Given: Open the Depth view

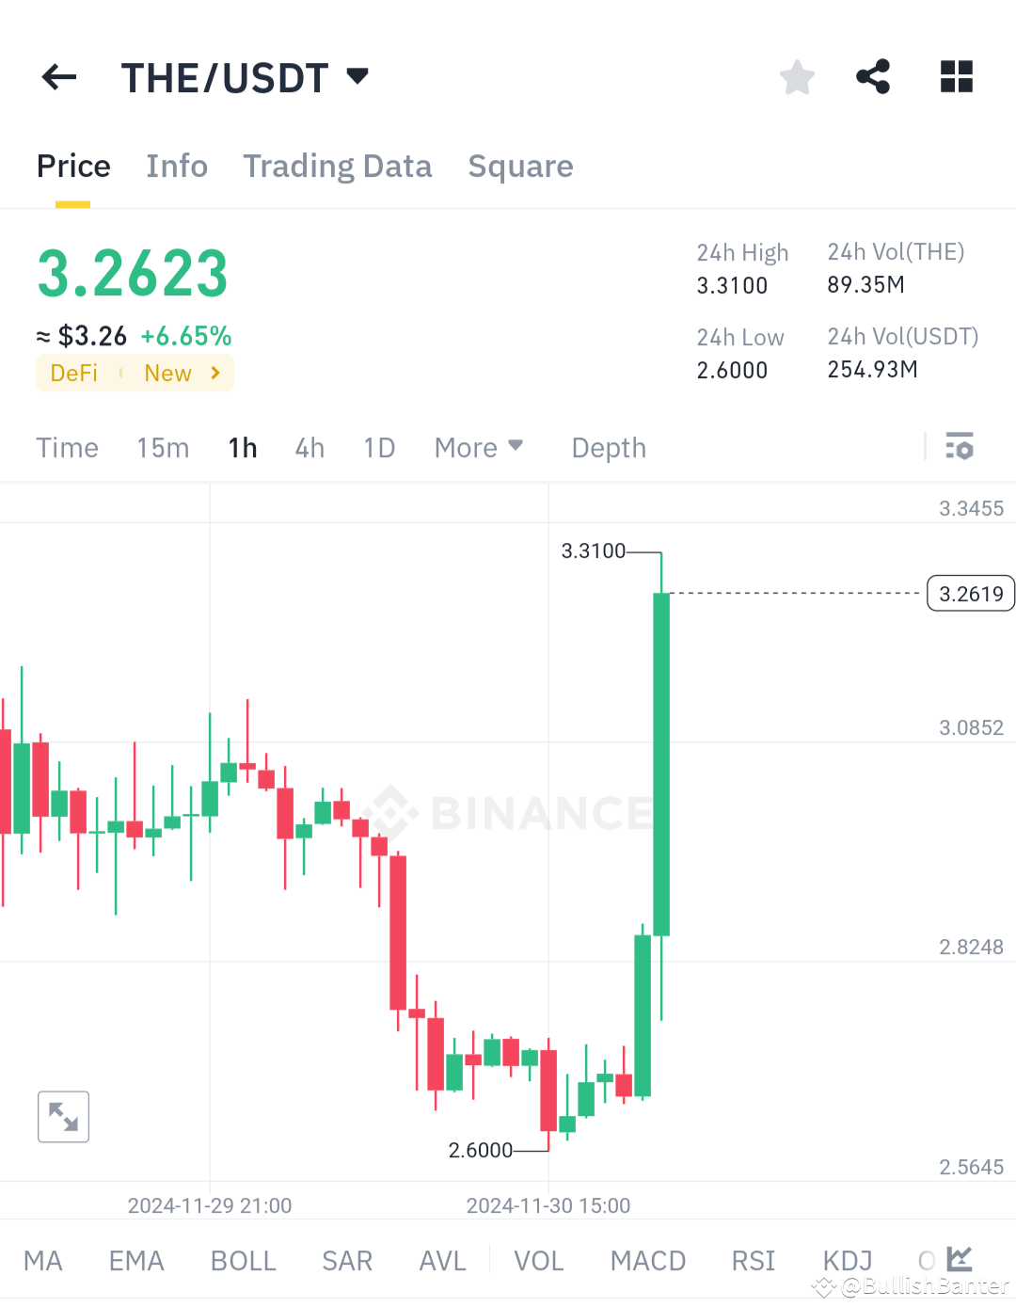Looking at the screenshot, I should coord(608,447).
